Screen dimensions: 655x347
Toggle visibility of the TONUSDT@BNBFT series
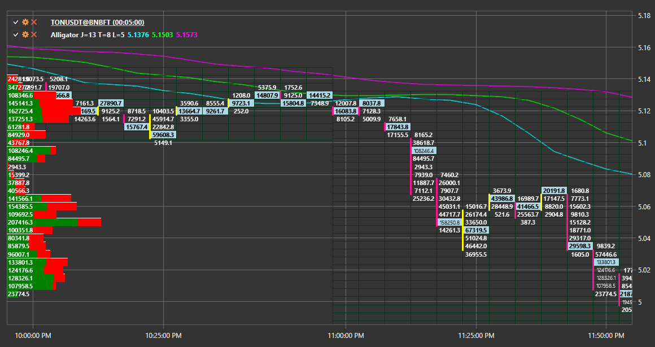15,22
